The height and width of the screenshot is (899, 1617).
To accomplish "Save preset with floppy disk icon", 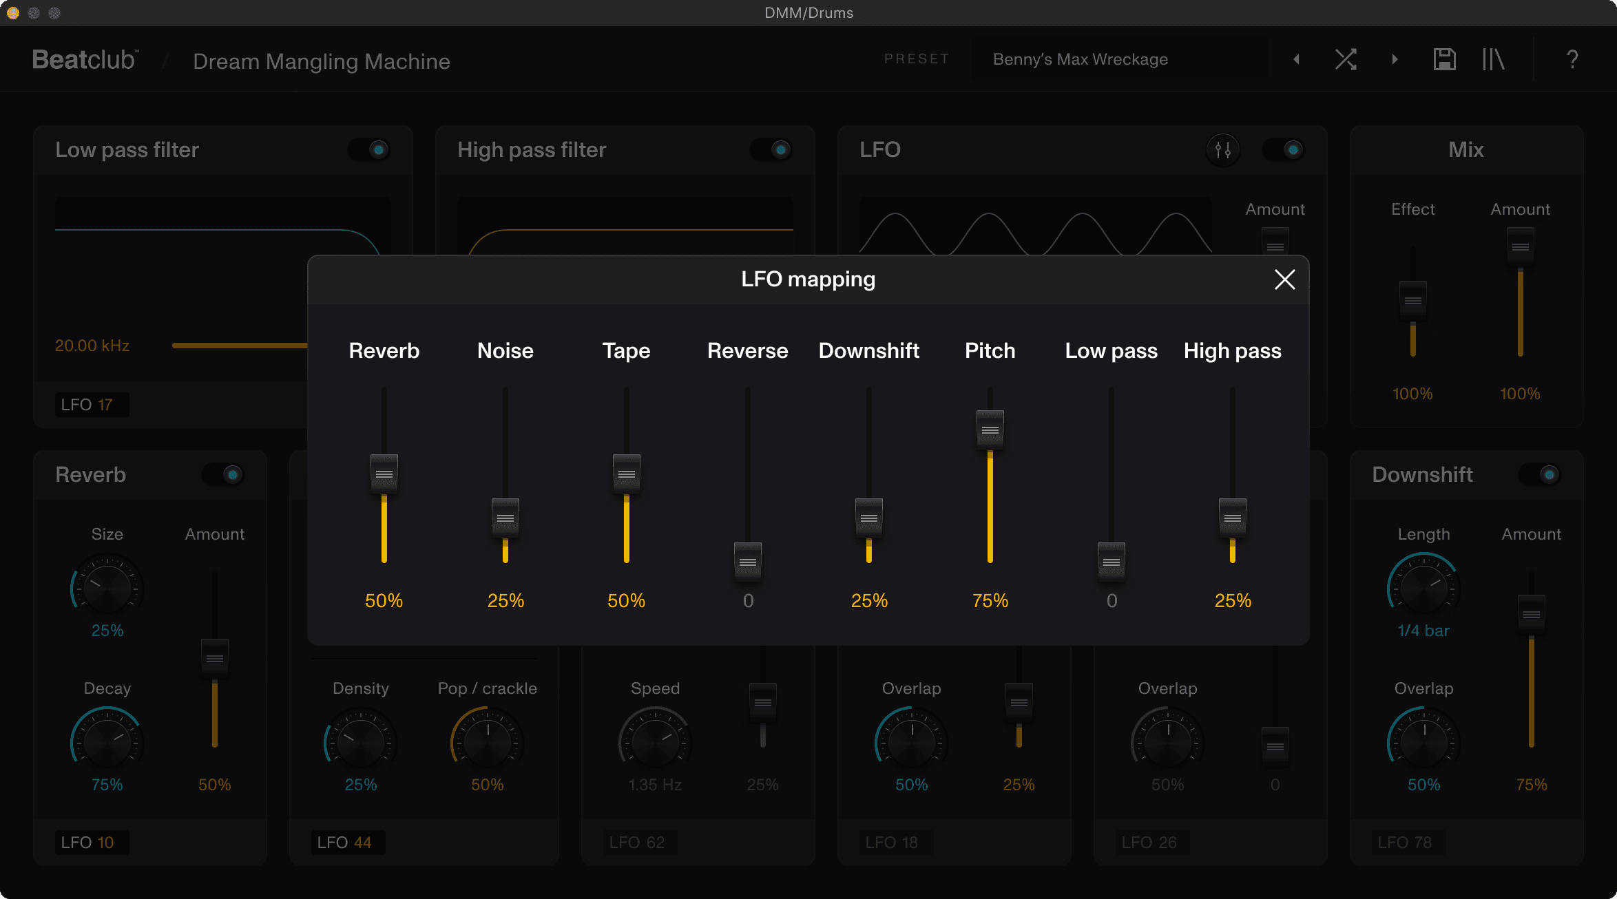I will (1444, 59).
